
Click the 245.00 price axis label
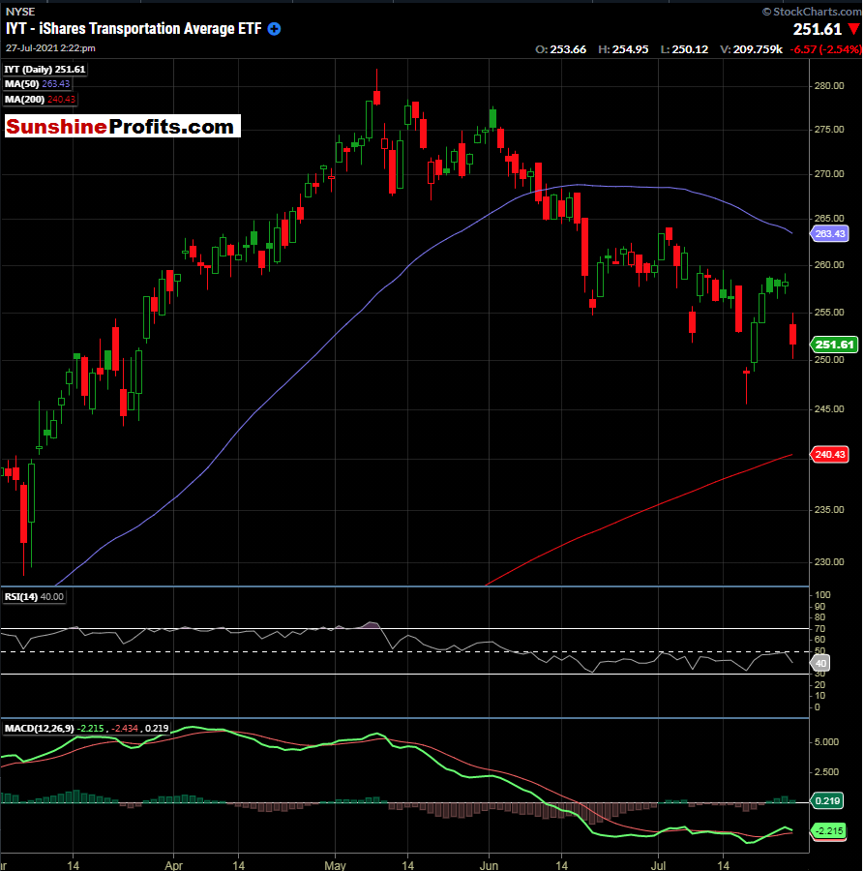coord(829,408)
